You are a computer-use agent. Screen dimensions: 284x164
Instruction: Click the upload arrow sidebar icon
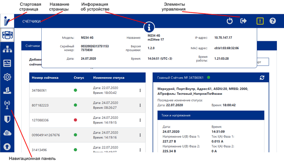[x=7, y=147]
